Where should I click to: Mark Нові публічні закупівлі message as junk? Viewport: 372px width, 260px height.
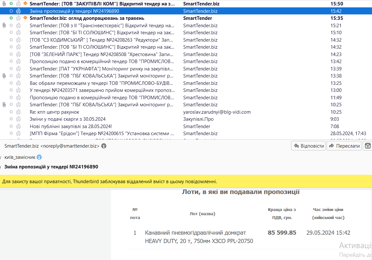click(18, 126)
